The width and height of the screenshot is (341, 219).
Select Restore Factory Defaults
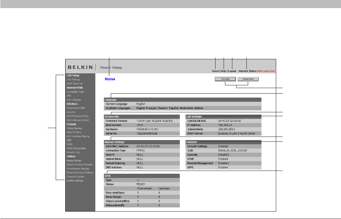(x=79, y=165)
